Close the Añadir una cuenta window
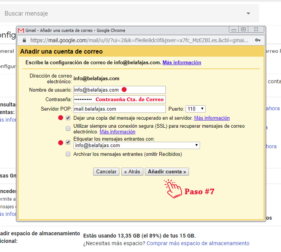The width and height of the screenshot is (281, 252). pyautogui.click(x=256, y=30)
